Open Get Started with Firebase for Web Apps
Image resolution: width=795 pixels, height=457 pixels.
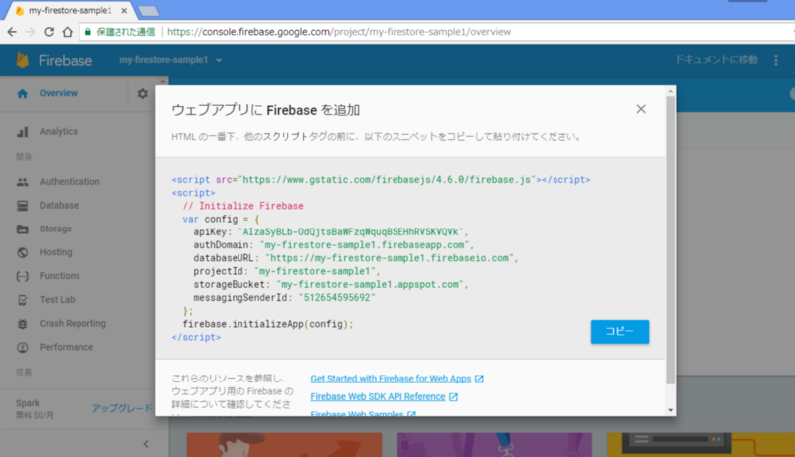[391, 379]
